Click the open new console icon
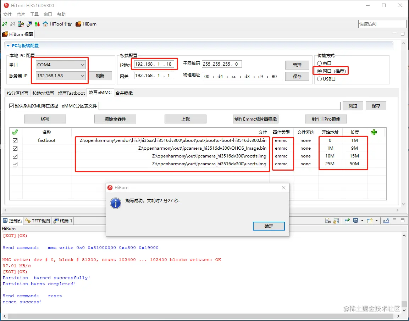 coord(370,221)
